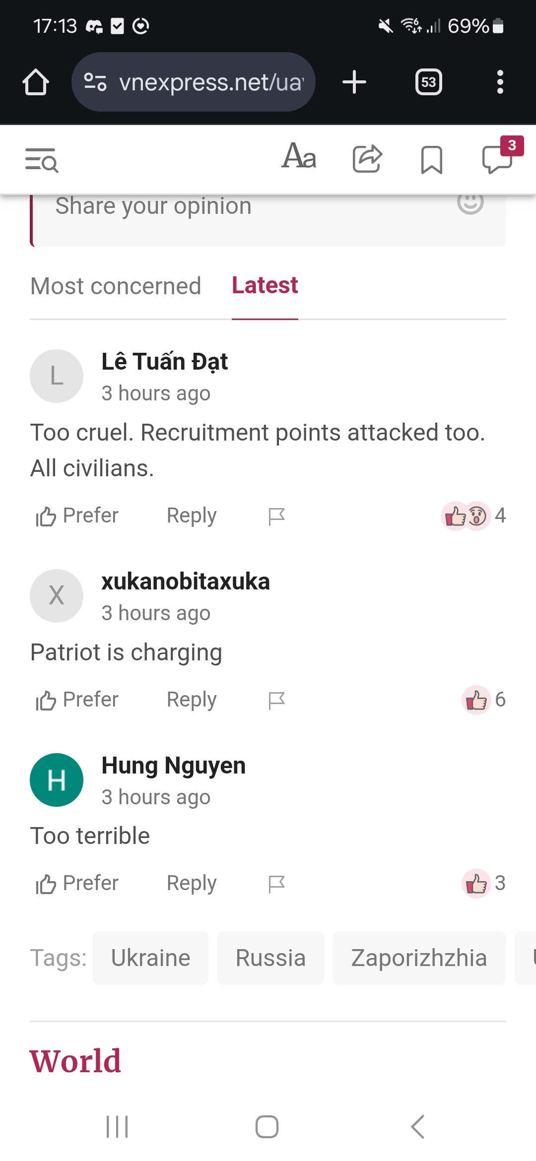Tap the share article icon
The width and height of the screenshot is (536, 1161).
(367, 159)
